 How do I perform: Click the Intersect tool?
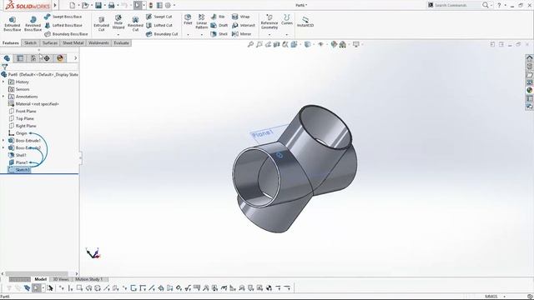[x=244, y=25]
